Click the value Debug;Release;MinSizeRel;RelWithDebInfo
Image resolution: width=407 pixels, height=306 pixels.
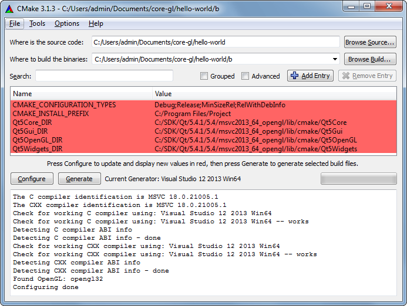click(220, 105)
